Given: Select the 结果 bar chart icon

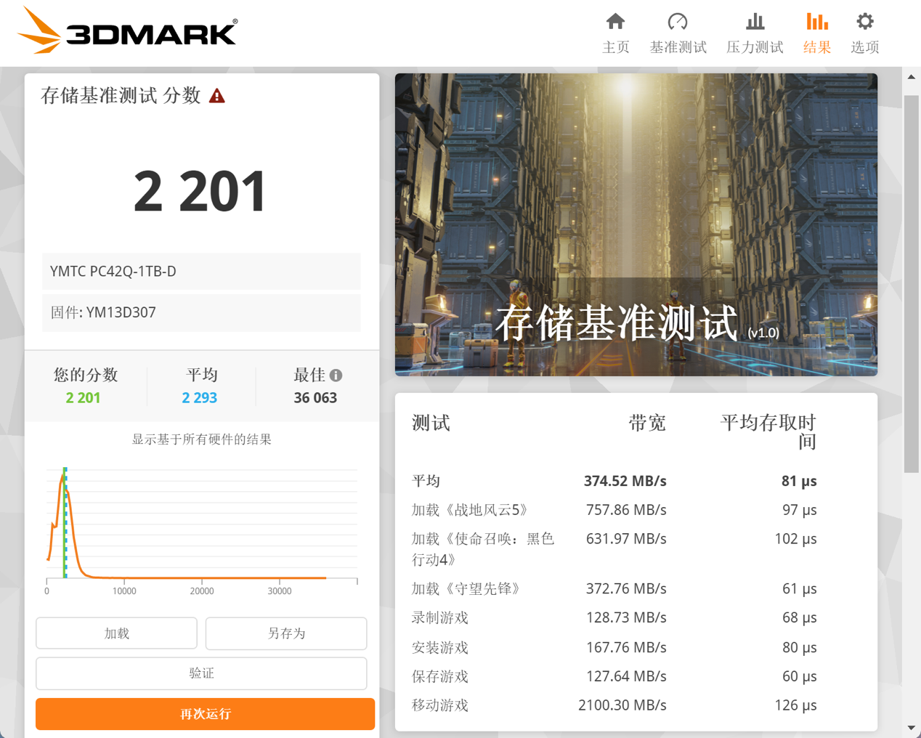Looking at the screenshot, I should pyautogui.click(x=817, y=22).
